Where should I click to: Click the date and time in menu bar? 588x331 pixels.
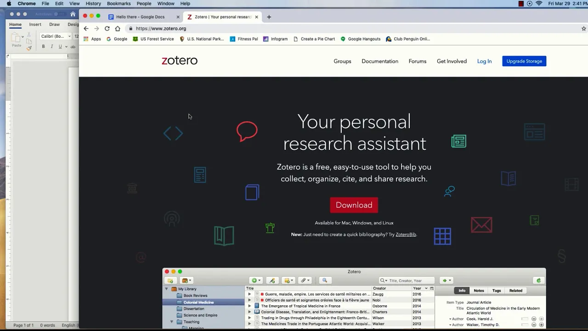click(x=568, y=4)
